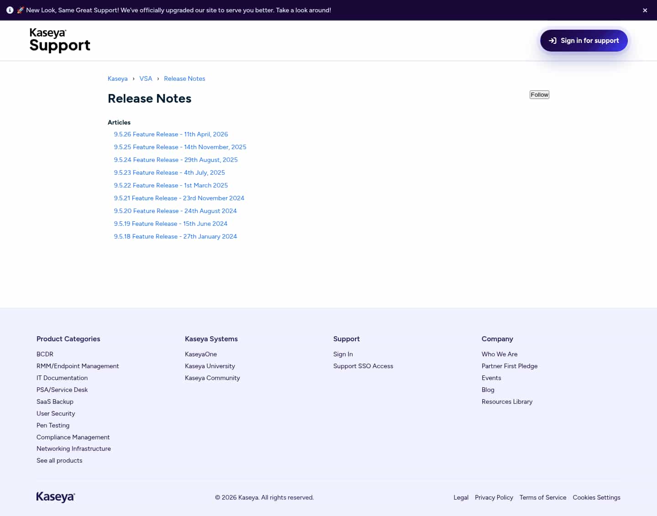Select the Release Notes breadcrumb link
The image size is (657, 516).
[x=184, y=78]
